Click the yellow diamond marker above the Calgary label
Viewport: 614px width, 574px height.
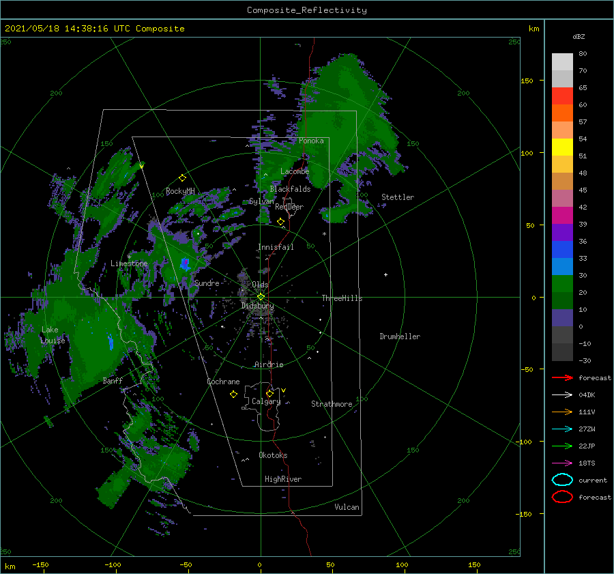pyautogui.click(x=269, y=393)
